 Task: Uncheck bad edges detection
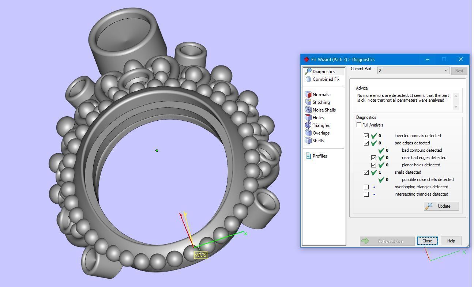click(x=366, y=143)
